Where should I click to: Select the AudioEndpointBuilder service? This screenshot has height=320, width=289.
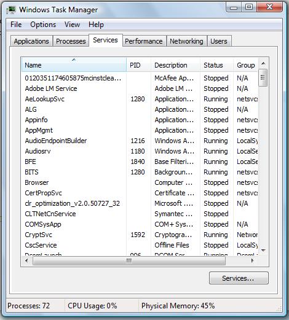pos(140,141)
